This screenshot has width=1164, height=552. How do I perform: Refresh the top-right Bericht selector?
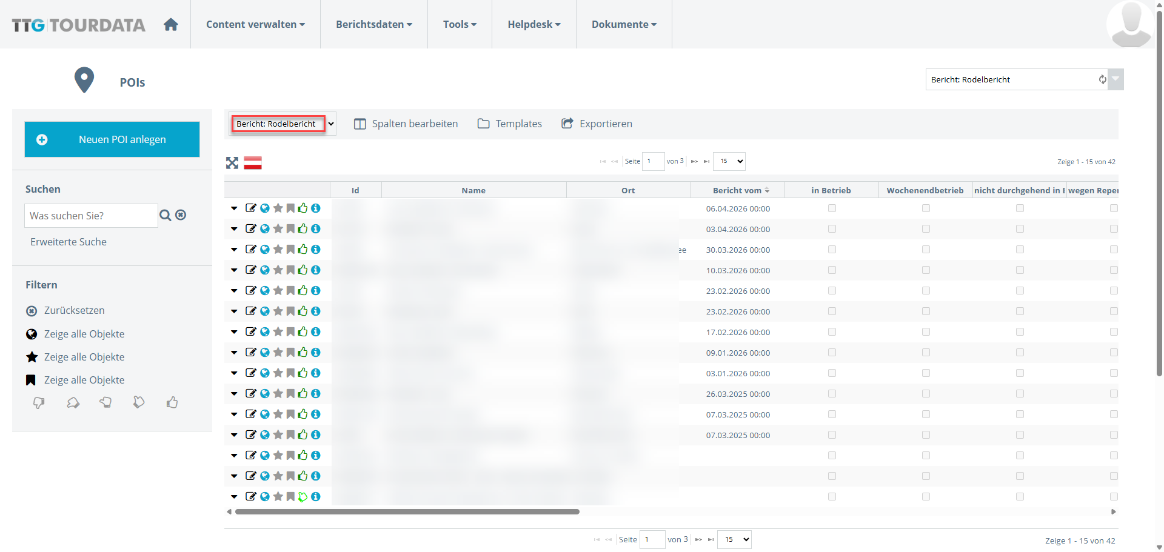point(1102,79)
